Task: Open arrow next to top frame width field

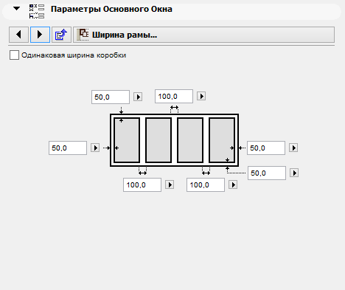Action: (138, 97)
